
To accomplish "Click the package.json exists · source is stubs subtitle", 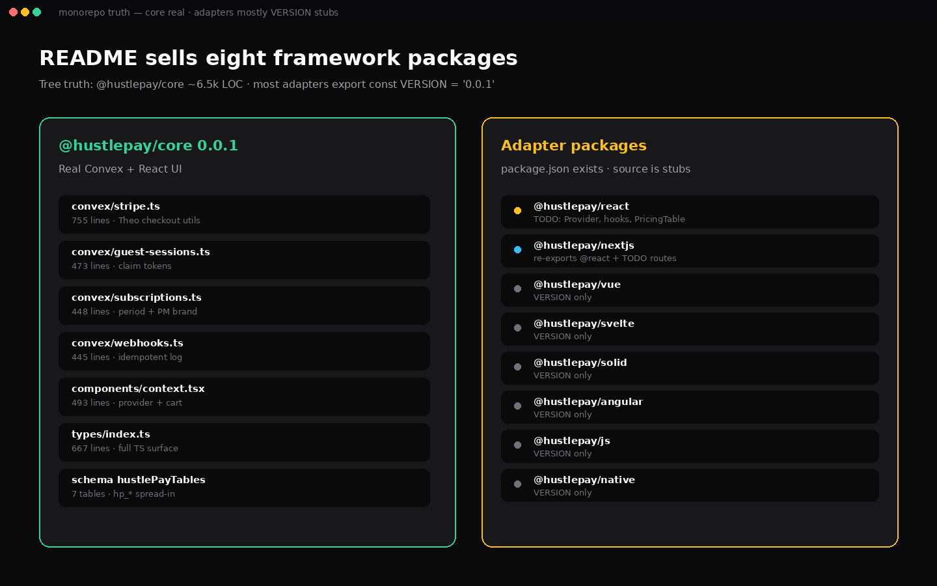I will point(595,169).
